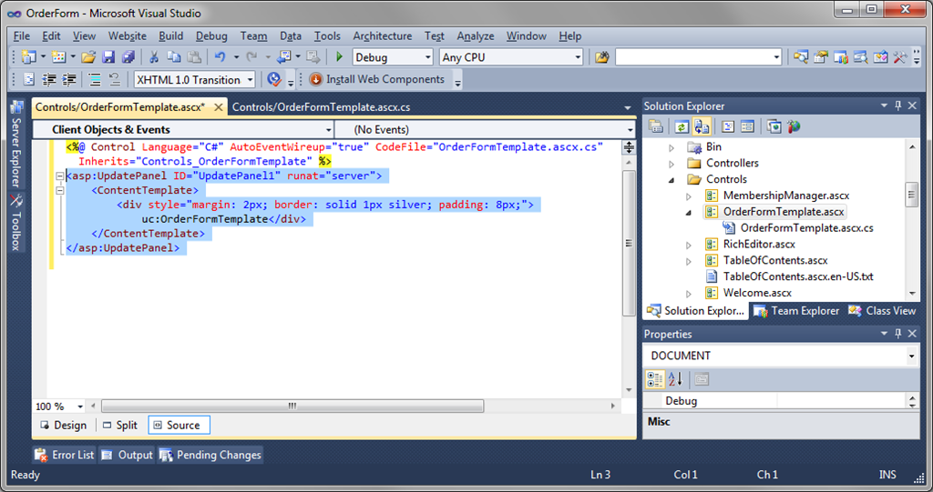Click Refresh icon in Solution Explorer
Screen dimensions: 933x492
tap(682, 126)
